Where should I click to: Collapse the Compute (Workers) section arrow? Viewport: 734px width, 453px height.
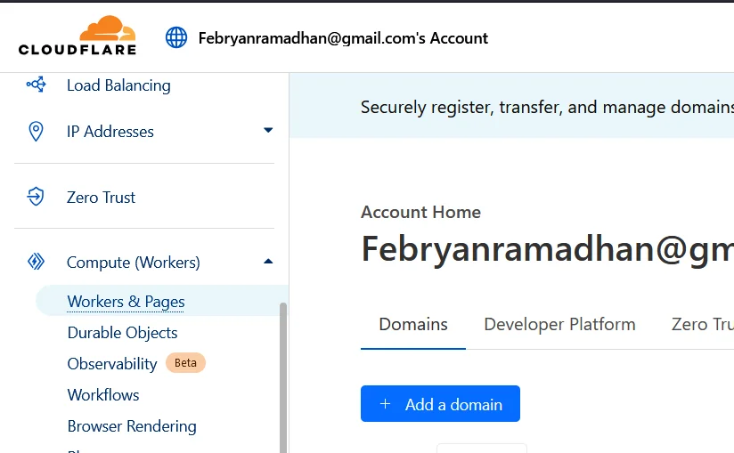click(268, 262)
